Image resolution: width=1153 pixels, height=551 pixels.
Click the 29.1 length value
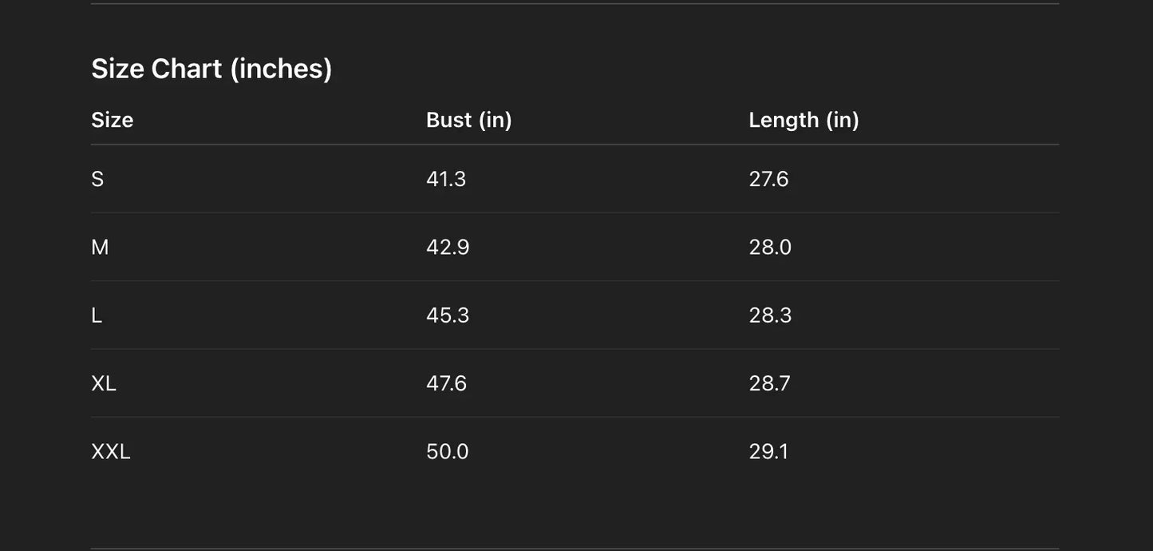[768, 452]
